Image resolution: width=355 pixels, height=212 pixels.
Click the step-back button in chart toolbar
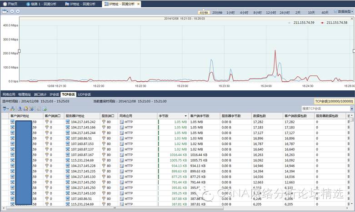tap(11, 11)
